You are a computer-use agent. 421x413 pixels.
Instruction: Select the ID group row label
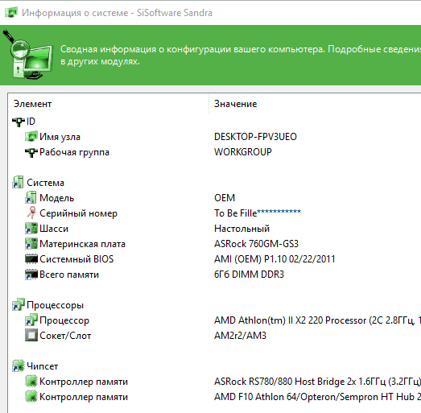[31, 122]
